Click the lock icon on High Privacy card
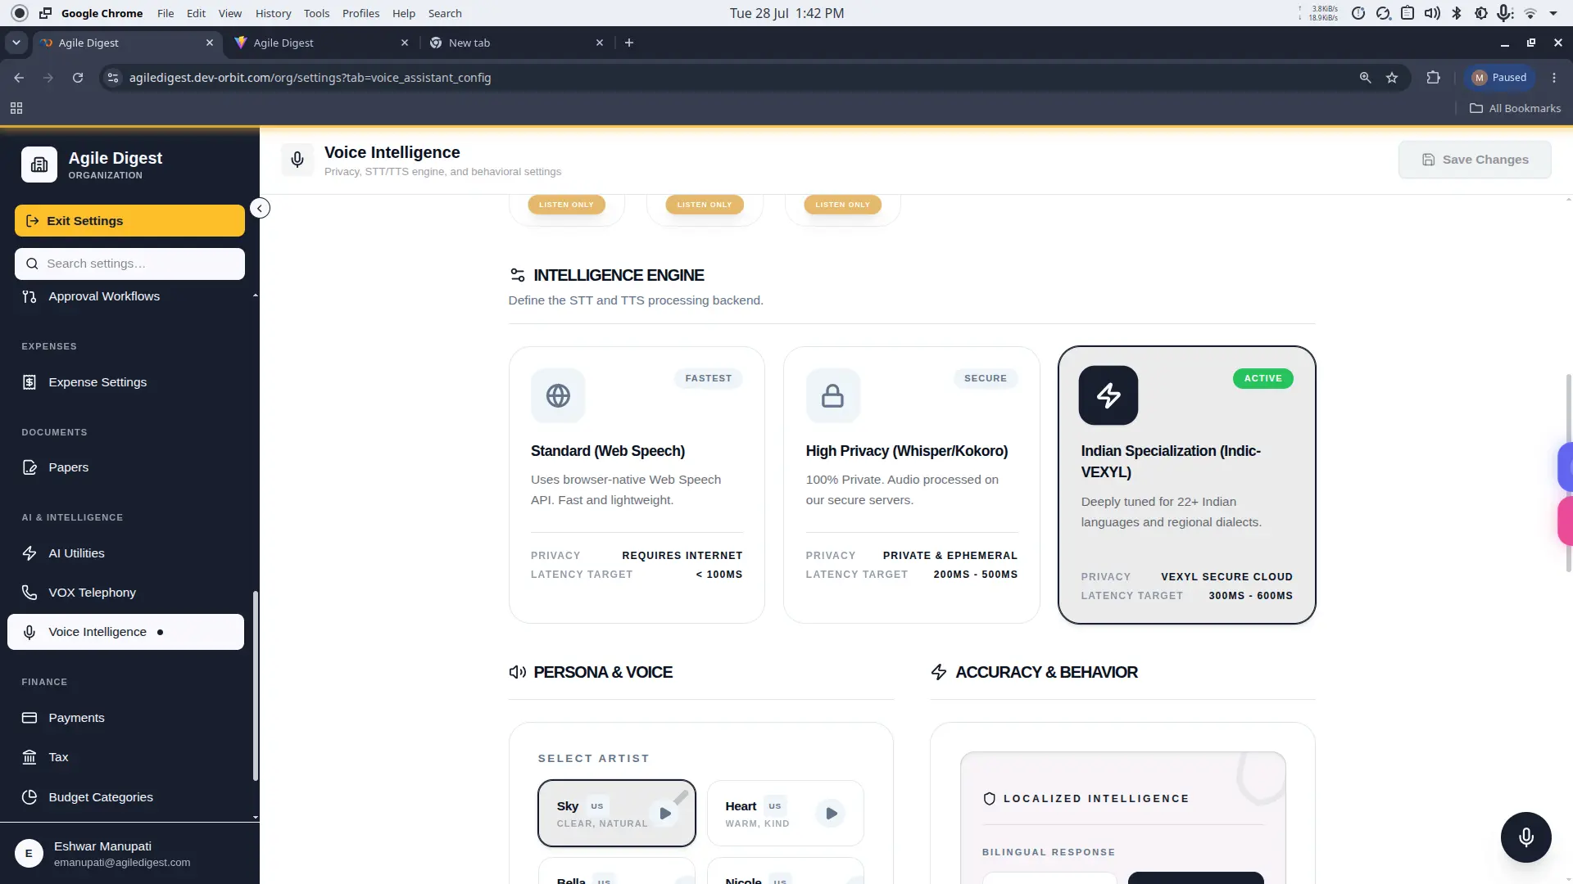 point(833,396)
